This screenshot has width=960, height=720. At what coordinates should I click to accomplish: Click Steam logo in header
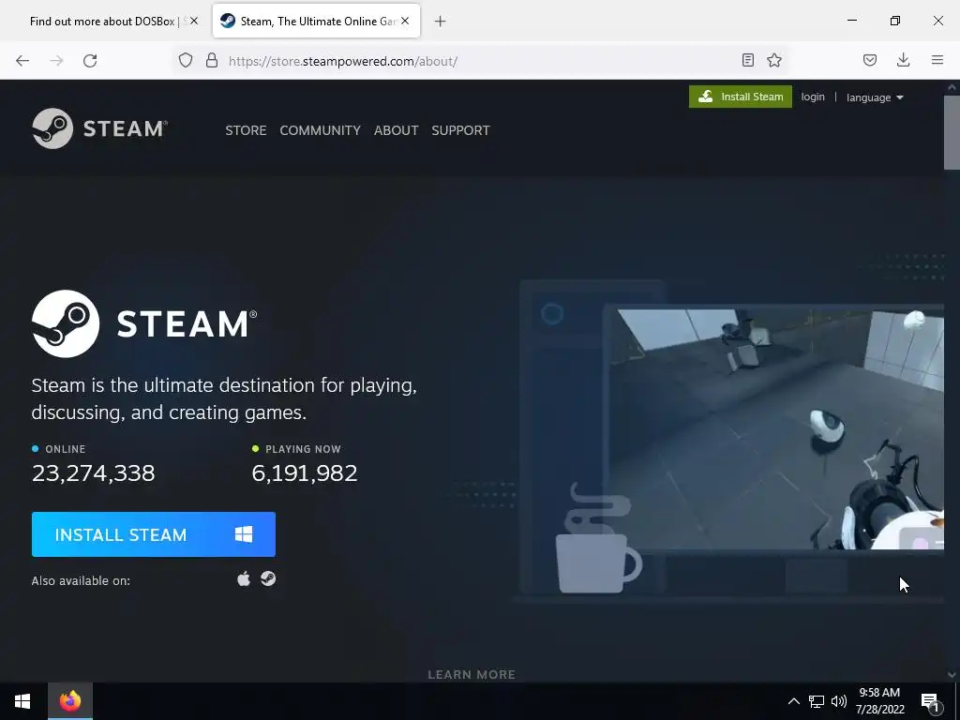pos(99,128)
